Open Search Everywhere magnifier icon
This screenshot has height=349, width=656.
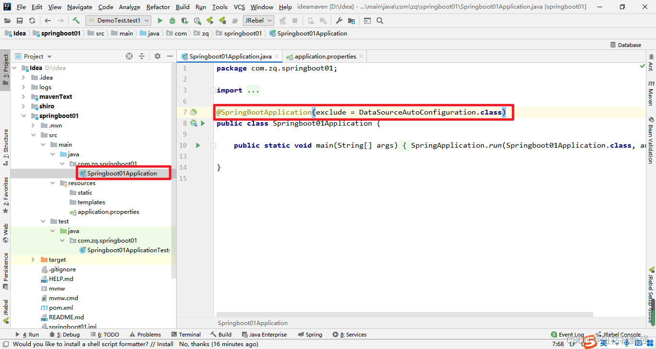[380, 21]
